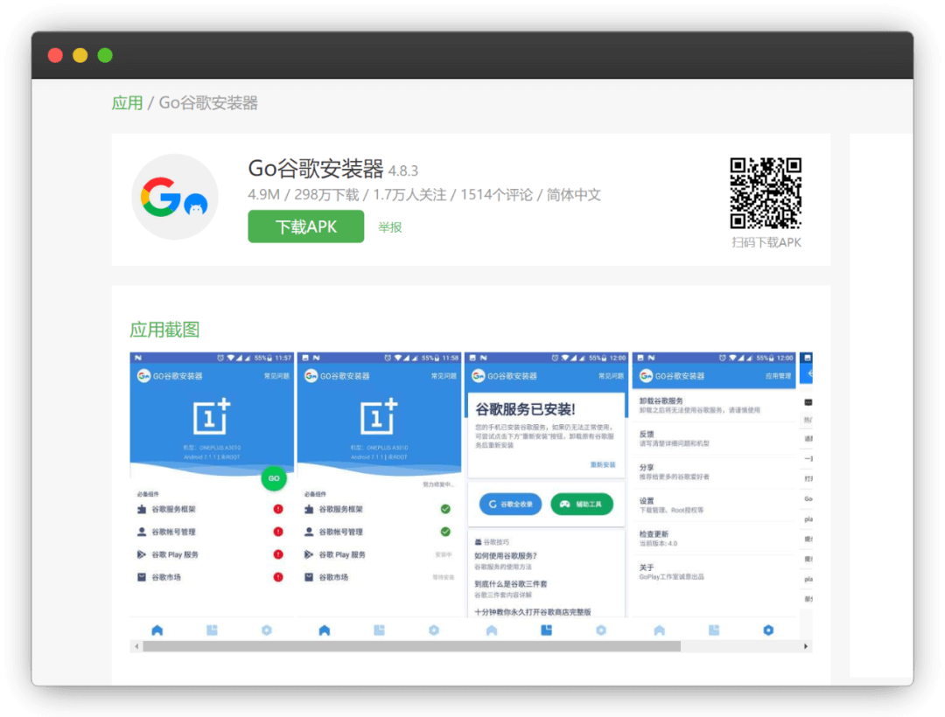This screenshot has width=945, height=717.
Task: Click the 1514个评论 comments count
Action: coord(497,195)
